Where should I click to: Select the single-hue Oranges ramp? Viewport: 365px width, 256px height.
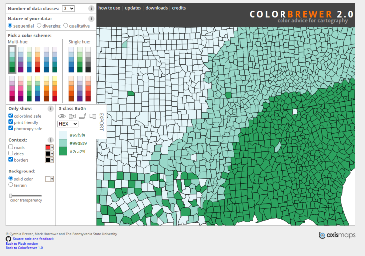coord(71,88)
